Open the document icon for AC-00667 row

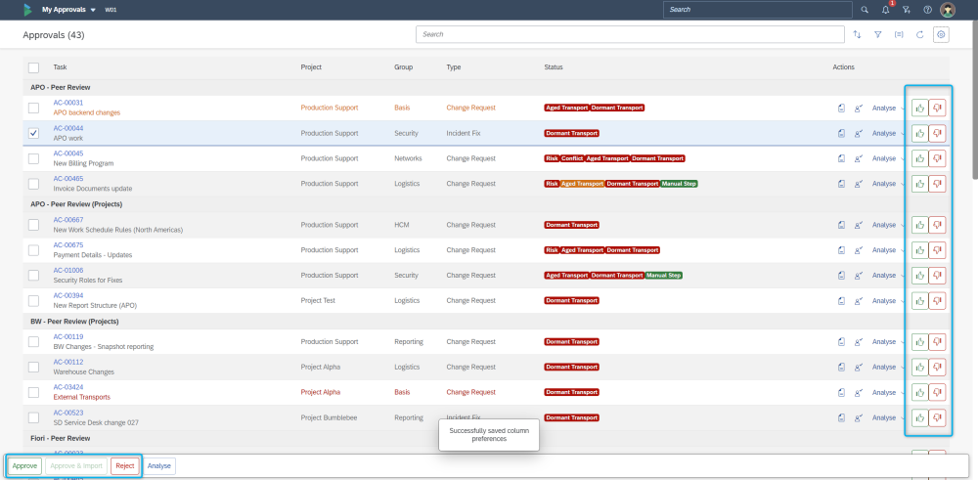pos(841,225)
